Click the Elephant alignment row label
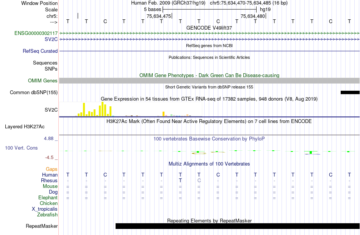 pos(48,197)
